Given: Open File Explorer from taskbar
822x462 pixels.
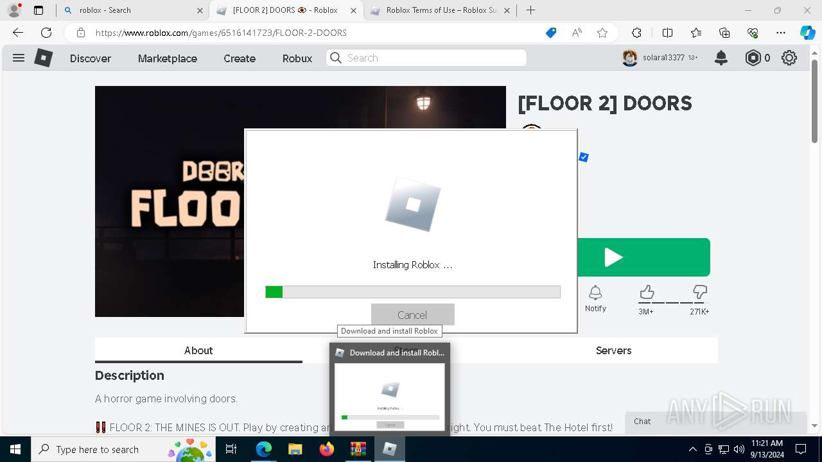Looking at the screenshot, I should 295,449.
